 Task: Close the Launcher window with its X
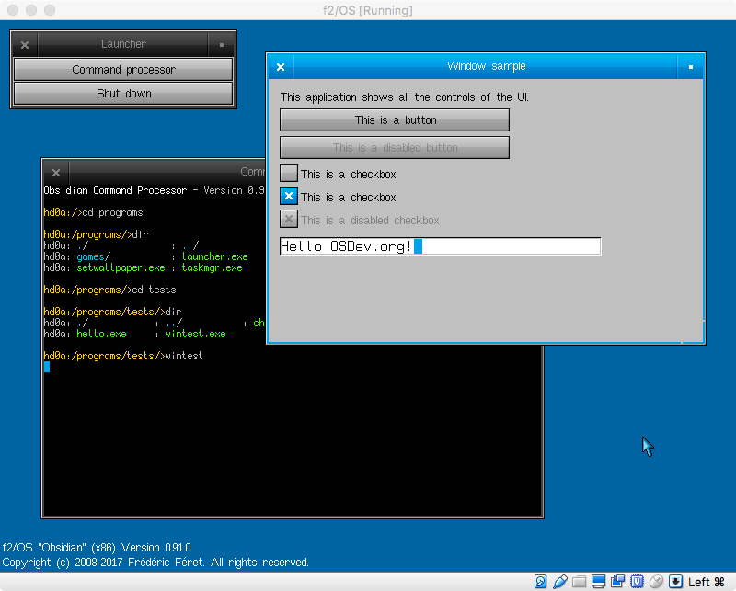[25, 44]
